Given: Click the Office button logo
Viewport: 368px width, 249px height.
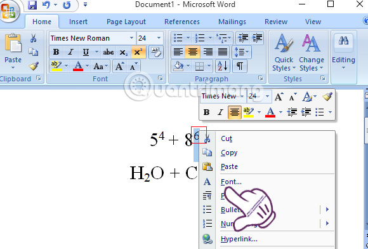Looking at the screenshot, I should (8, 11).
